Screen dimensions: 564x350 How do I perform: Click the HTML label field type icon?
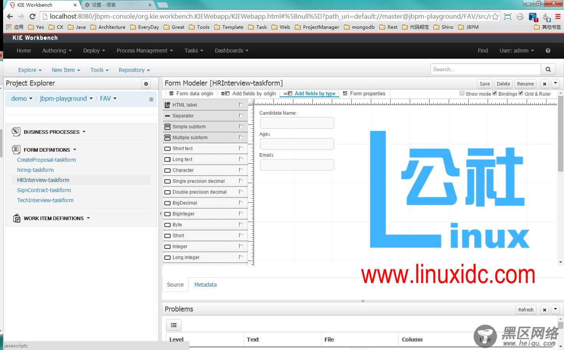coord(167,105)
